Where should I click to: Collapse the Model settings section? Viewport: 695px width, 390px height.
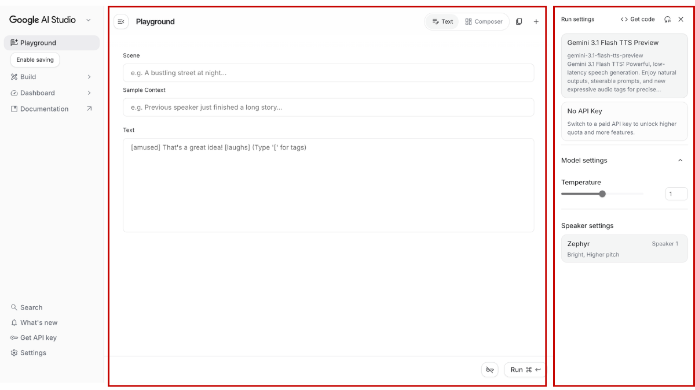click(680, 161)
